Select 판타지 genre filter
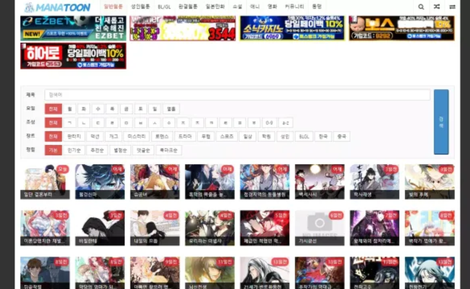470x289 pixels. (x=74, y=137)
